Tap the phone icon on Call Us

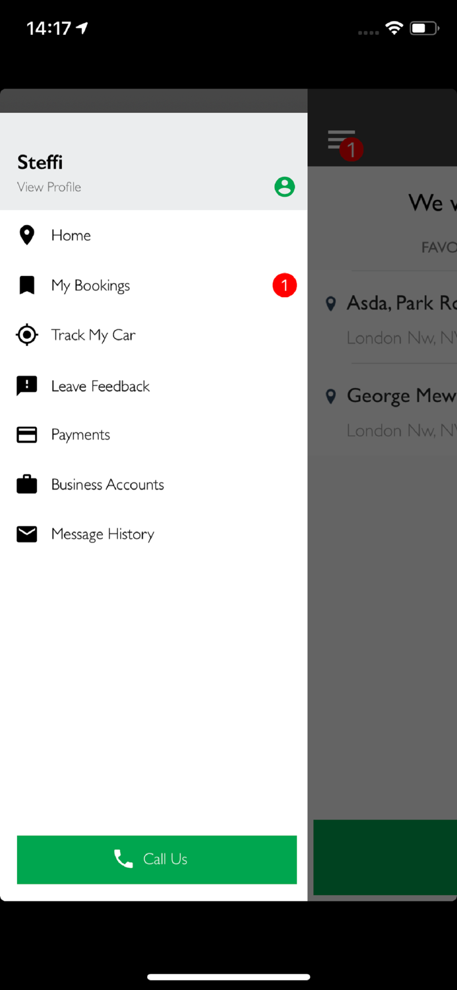coord(123,859)
